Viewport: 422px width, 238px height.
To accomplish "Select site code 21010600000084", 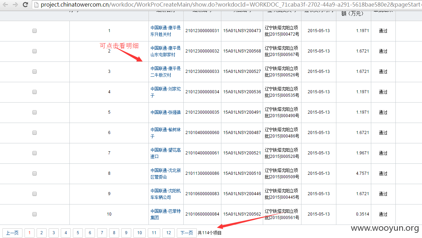I will 202,214.
